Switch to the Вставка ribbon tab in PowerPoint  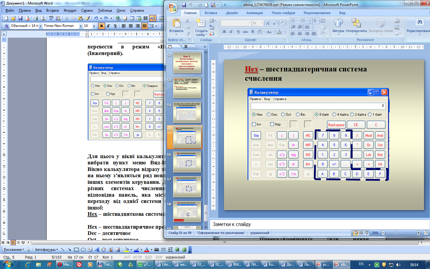pos(211,13)
